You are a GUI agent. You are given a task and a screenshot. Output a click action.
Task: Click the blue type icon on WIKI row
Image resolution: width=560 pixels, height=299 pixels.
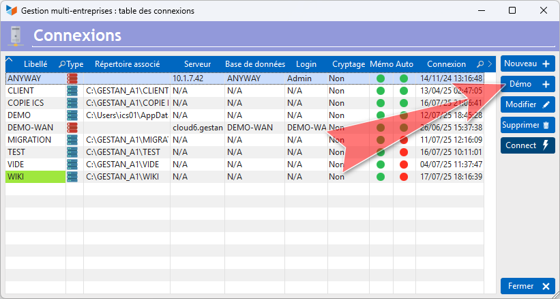(72, 177)
